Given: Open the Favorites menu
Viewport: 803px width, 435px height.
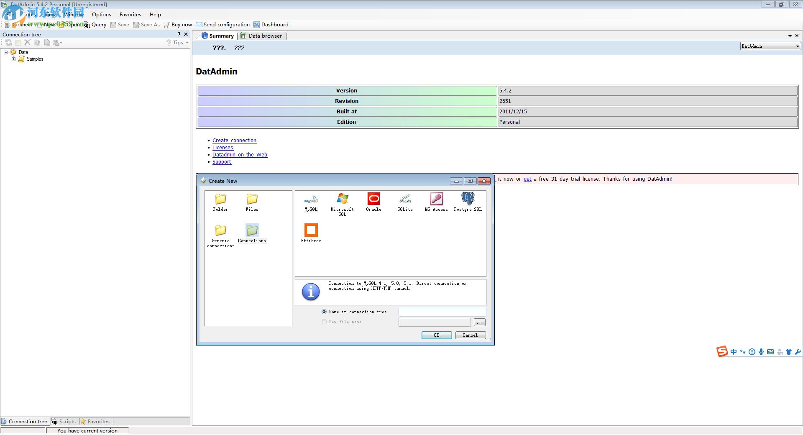Looking at the screenshot, I should pyautogui.click(x=130, y=14).
